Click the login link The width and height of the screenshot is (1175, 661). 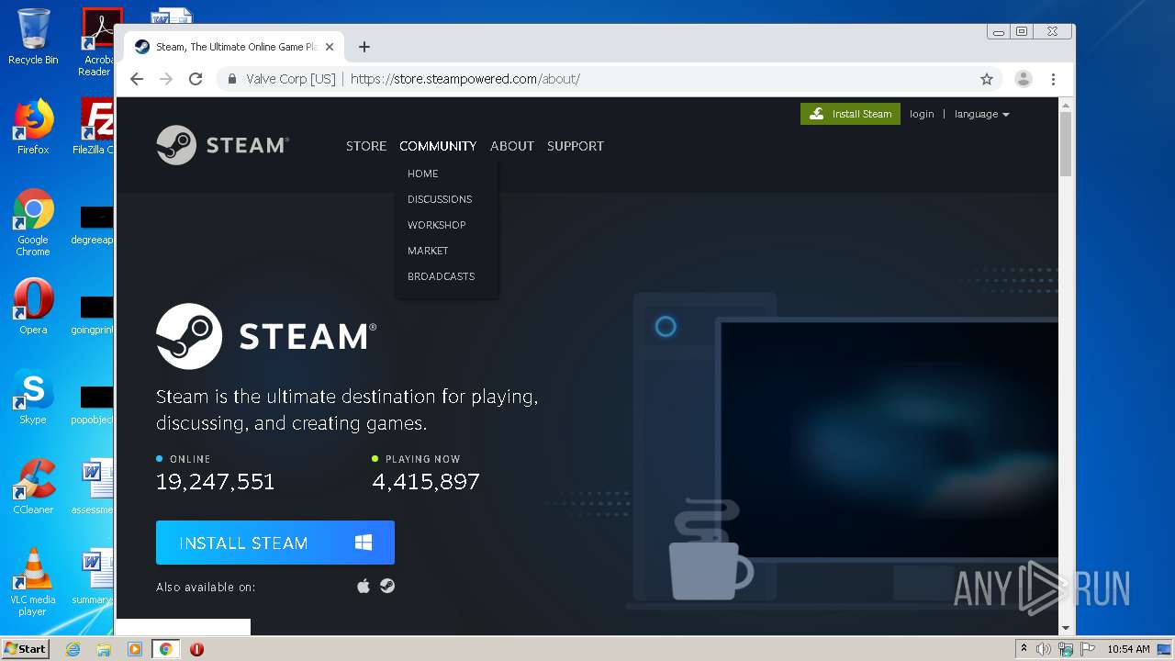pyautogui.click(x=922, y=114)
